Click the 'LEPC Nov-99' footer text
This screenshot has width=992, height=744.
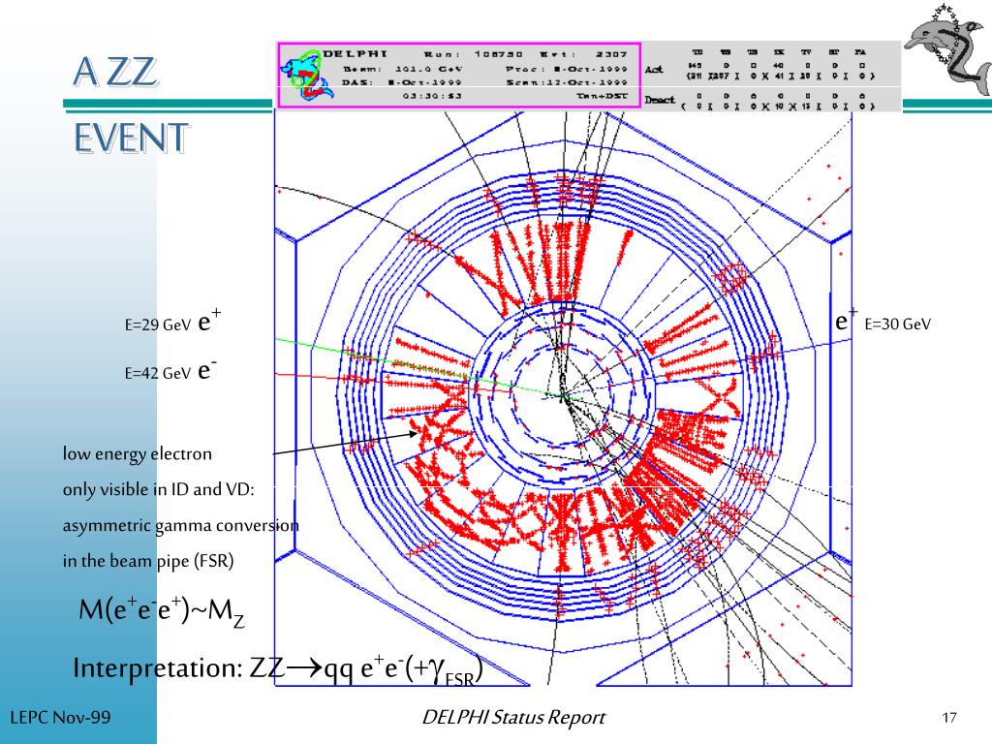[x=60, y=718]
